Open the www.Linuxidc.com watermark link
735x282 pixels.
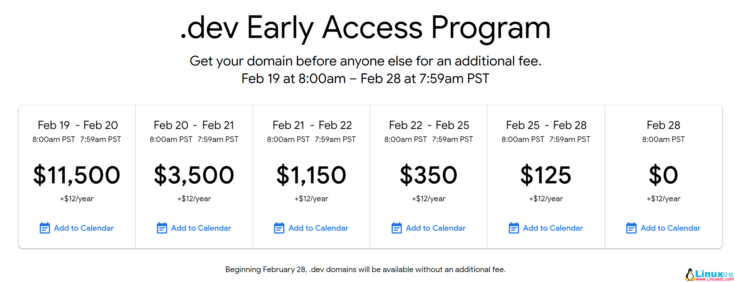[x=714, y=279]
